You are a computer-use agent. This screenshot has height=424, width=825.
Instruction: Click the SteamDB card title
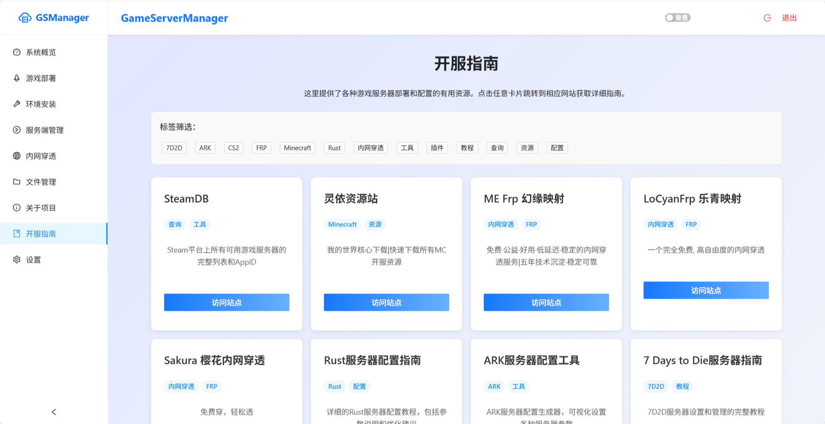[x=186, y=199]
